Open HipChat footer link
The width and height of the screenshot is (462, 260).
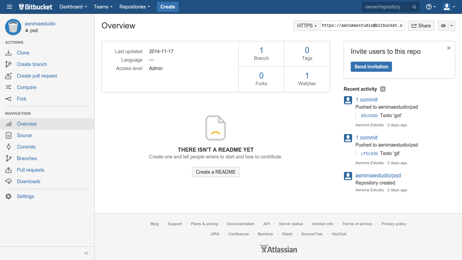click(x=339, y=234)
